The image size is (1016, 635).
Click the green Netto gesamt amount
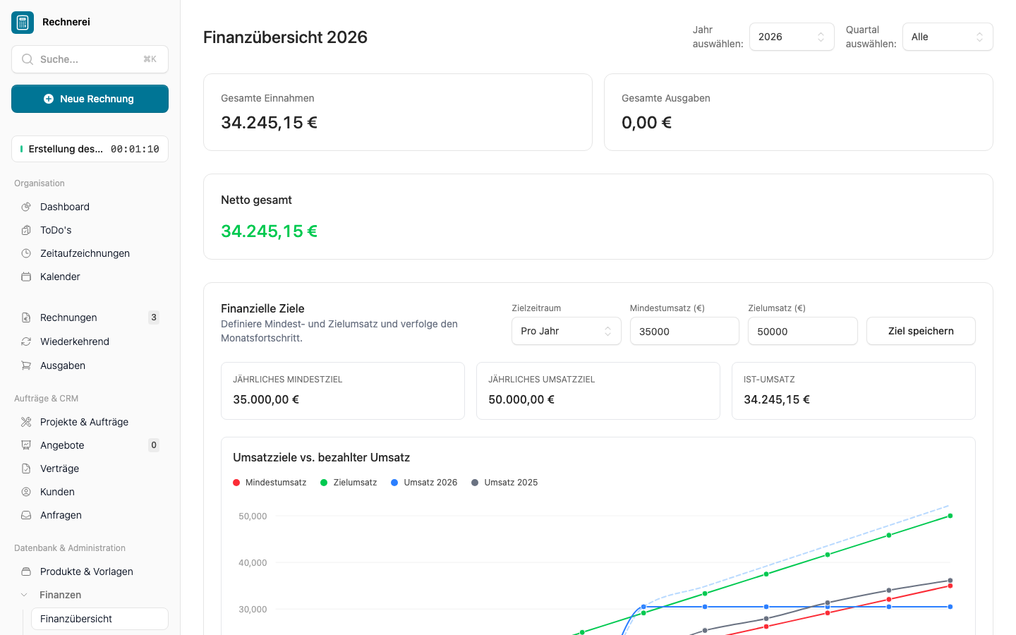point(269,231)
